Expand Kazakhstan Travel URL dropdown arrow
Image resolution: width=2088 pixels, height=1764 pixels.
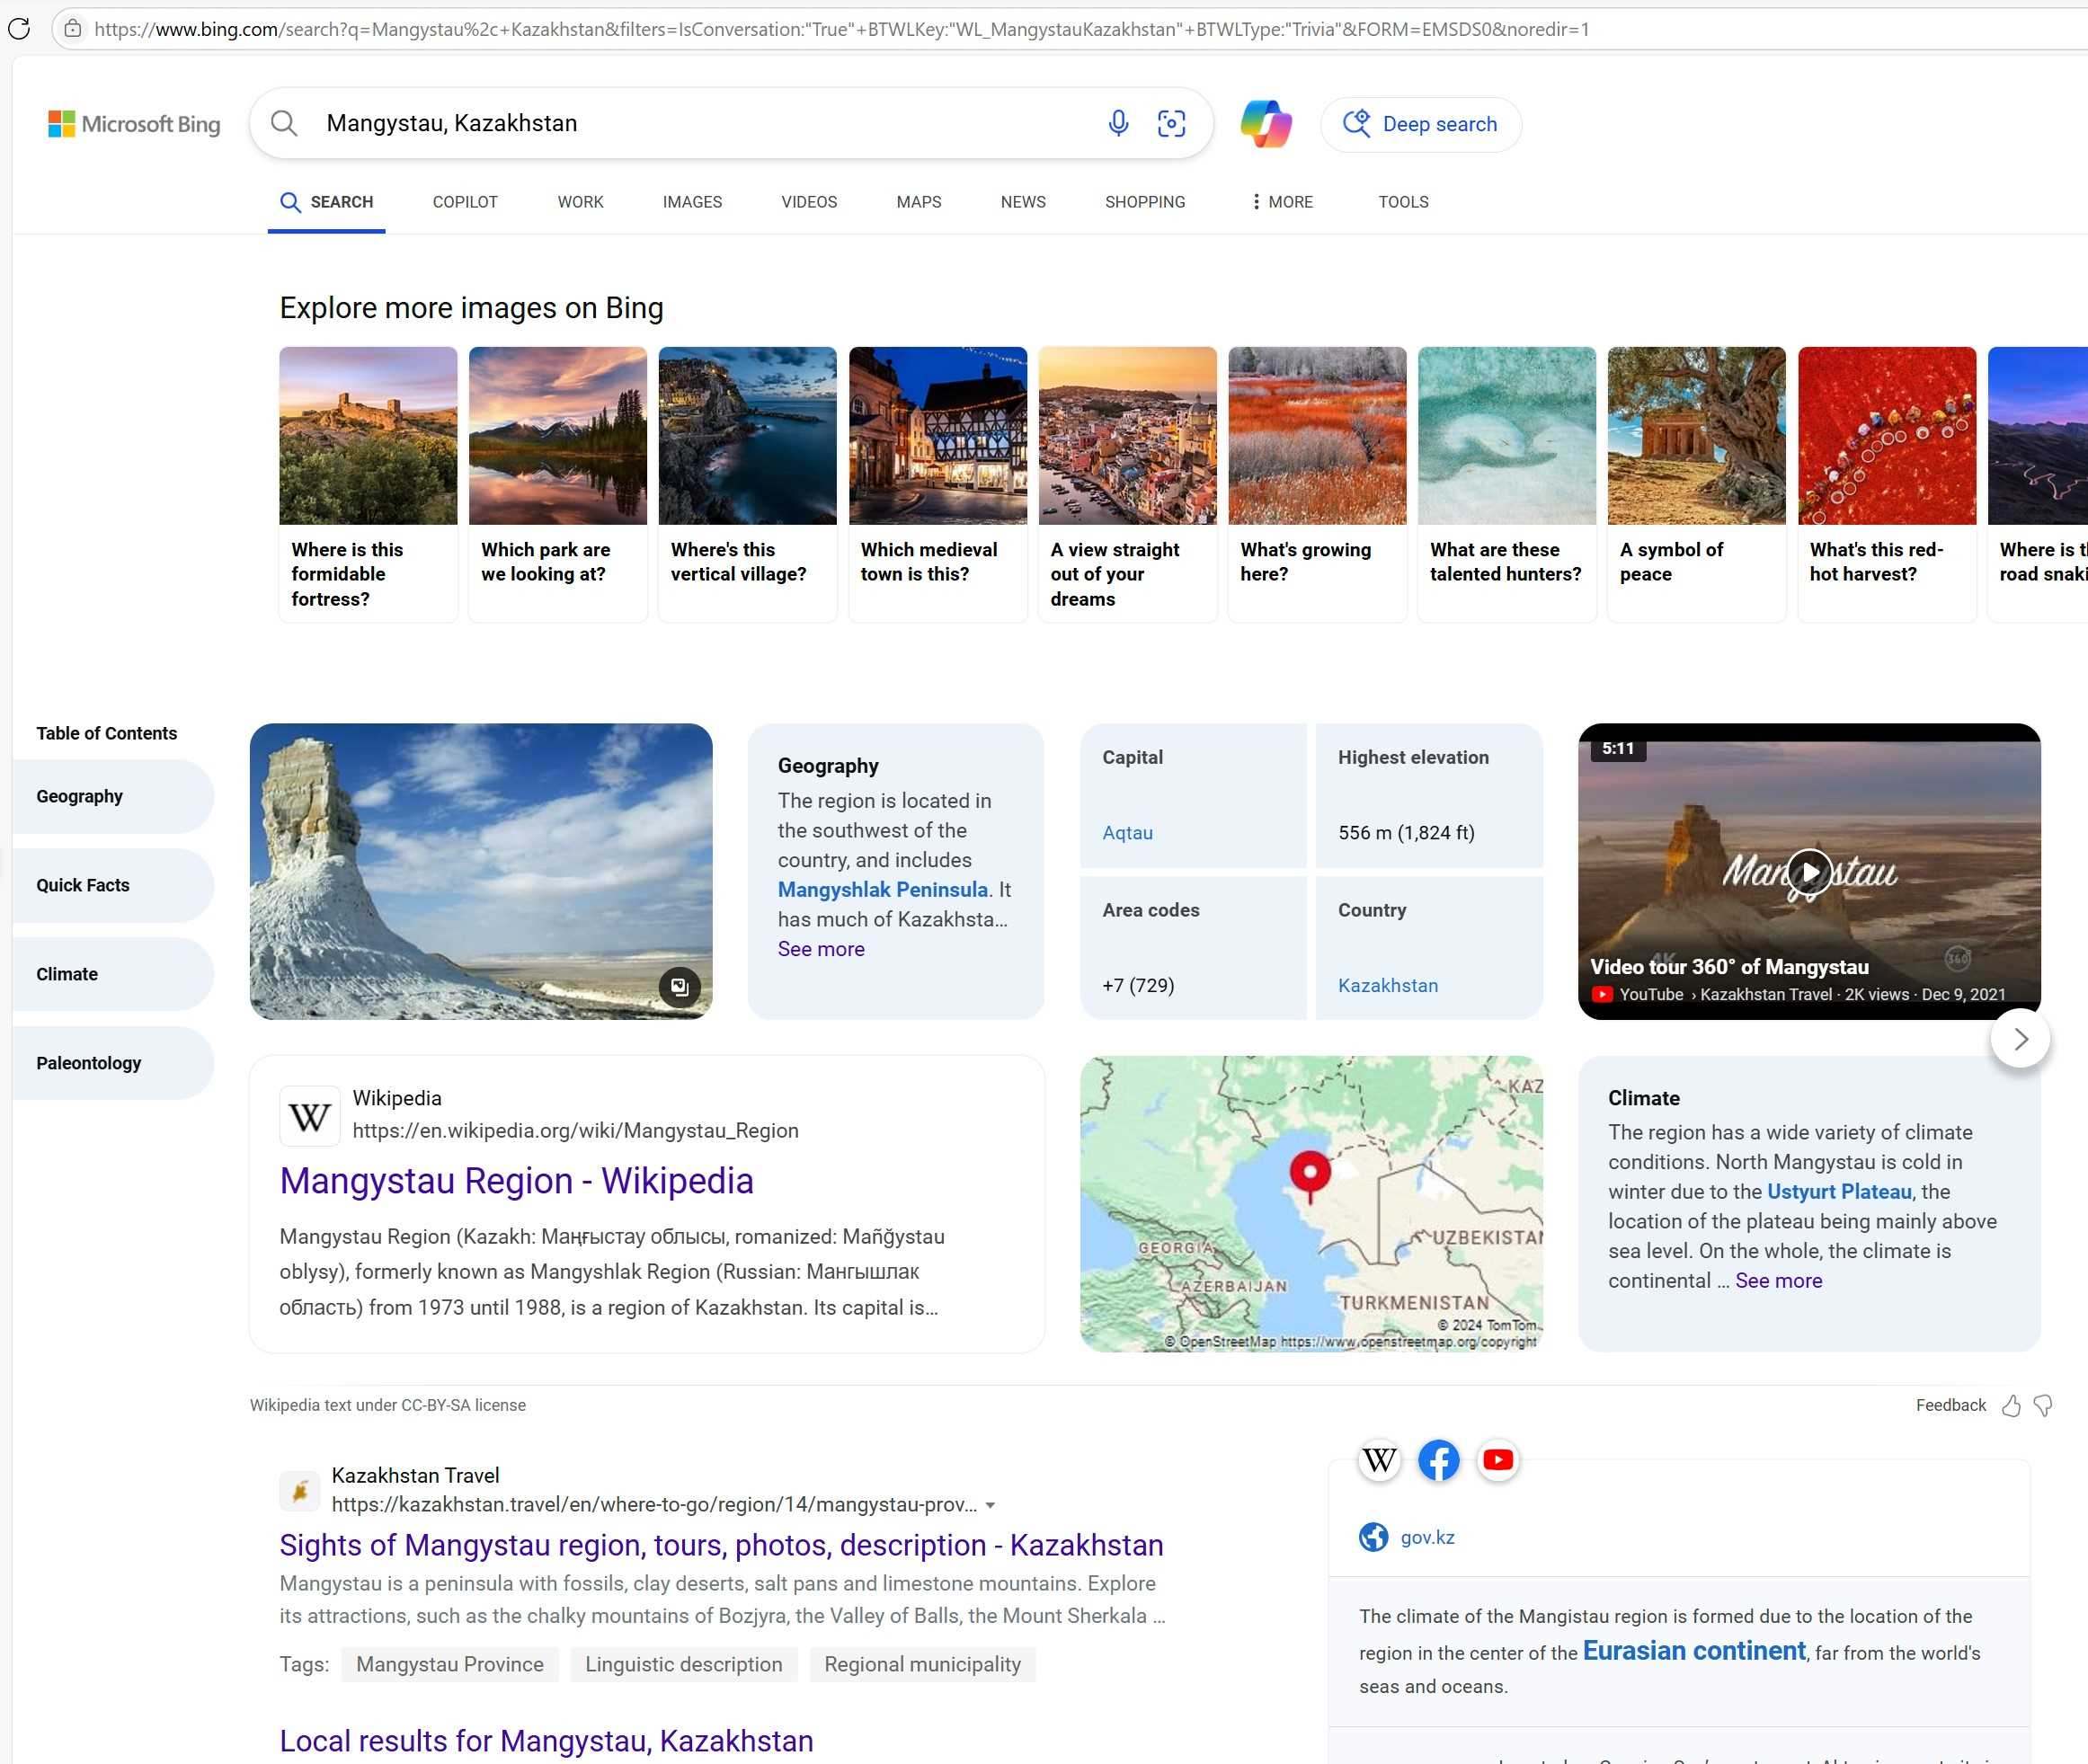pos(990,1505)
